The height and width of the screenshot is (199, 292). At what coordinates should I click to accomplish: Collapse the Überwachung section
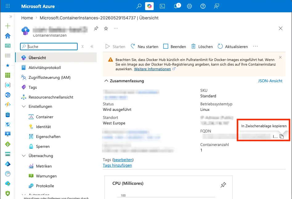pyautogui.click(x=24, y=156)
